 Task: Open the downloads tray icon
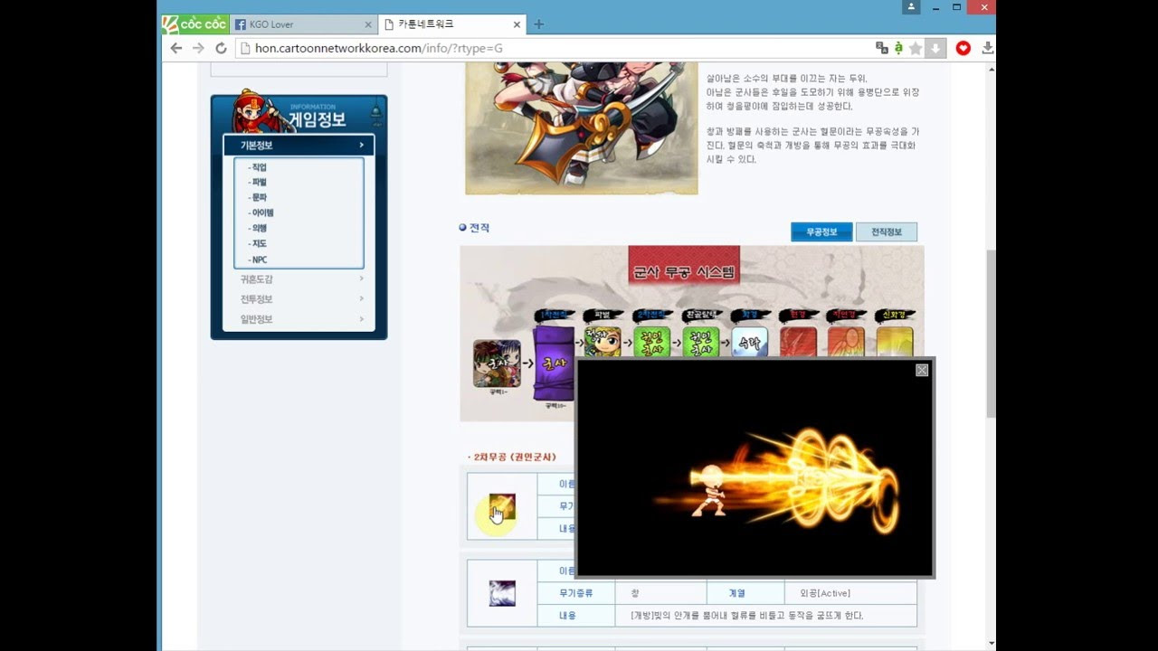tap(987, 48)
